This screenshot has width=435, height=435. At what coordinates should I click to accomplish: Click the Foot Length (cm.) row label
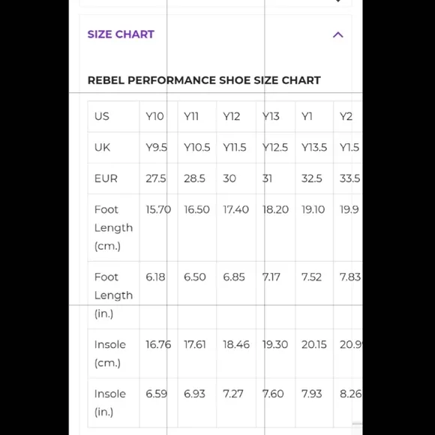click(x=113, y=228)
